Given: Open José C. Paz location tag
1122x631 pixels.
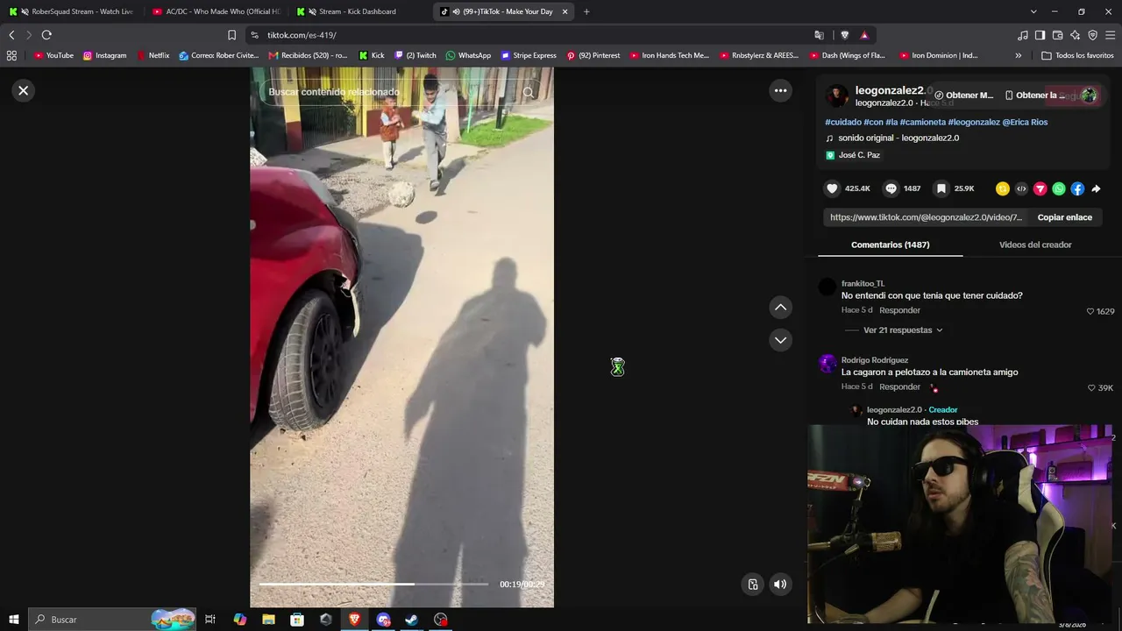Looking at the screenshot, I should point(859,155).
